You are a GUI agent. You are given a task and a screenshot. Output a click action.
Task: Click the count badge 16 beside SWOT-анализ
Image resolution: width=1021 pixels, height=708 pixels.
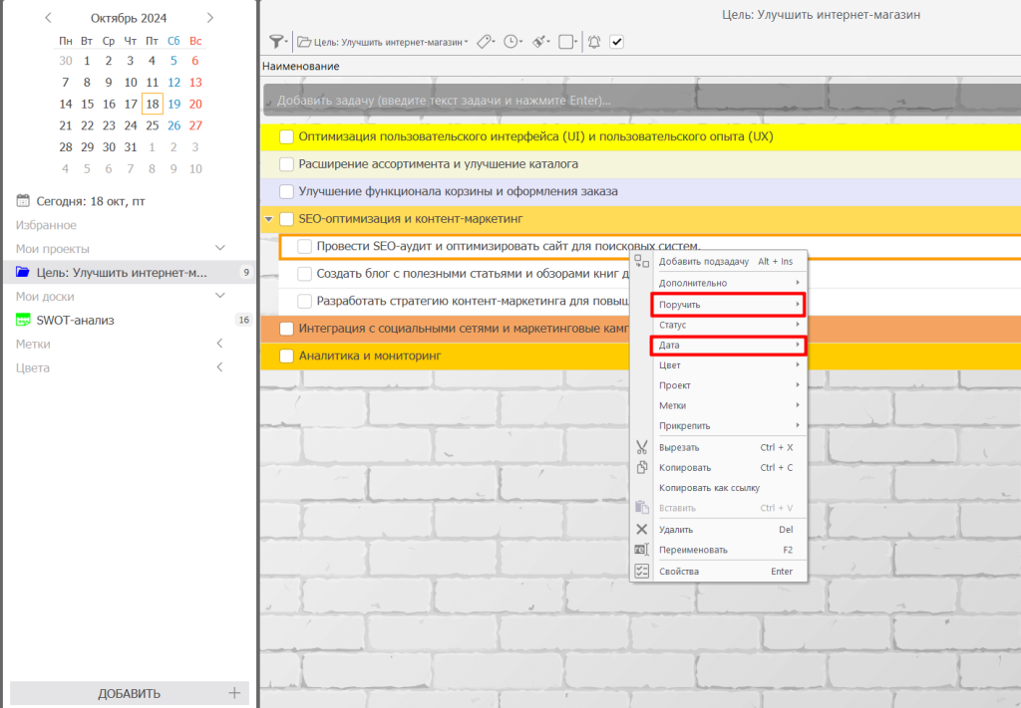coord(243,320)
